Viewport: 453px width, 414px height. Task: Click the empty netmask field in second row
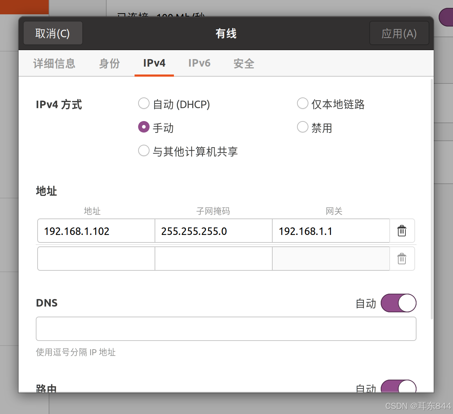click(x=214, y=259)
